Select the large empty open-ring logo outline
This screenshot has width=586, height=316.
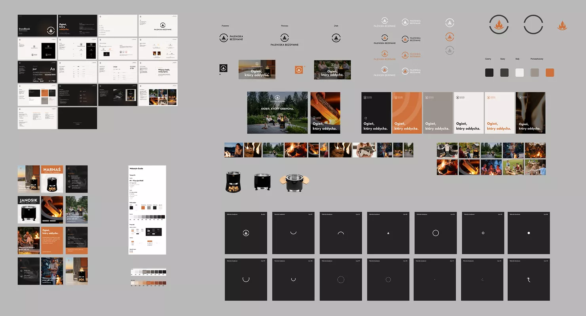[x=533, y=25]
